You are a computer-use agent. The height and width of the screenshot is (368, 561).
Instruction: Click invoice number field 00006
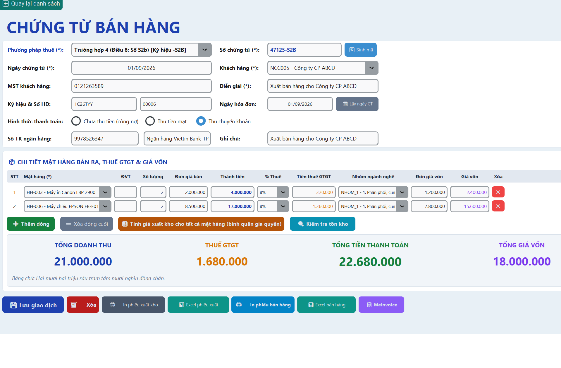click(x=176, y=104)
